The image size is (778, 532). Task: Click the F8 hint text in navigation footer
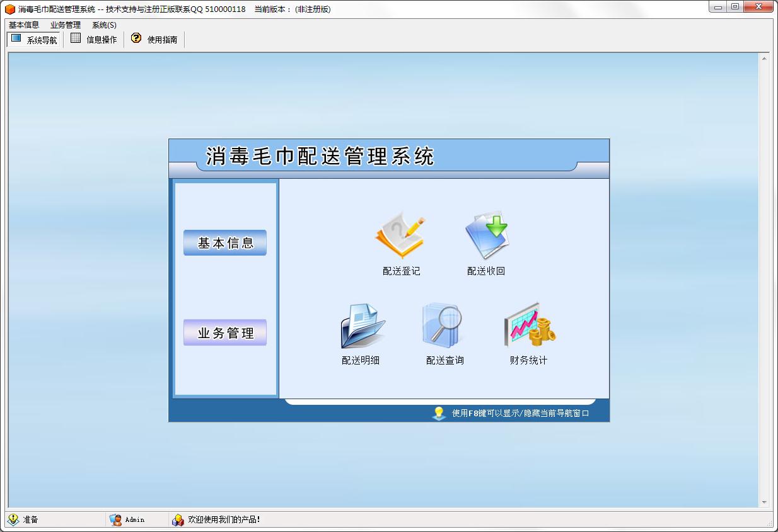(520, 414)
